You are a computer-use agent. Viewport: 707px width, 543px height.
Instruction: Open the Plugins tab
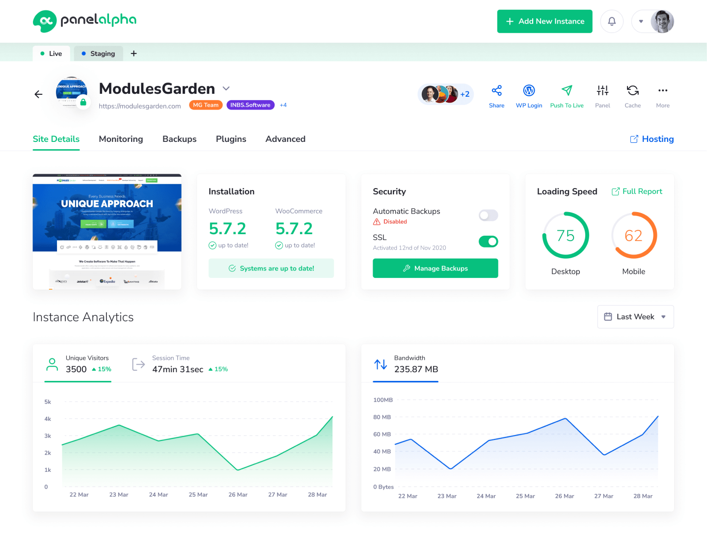pos(231,139)
